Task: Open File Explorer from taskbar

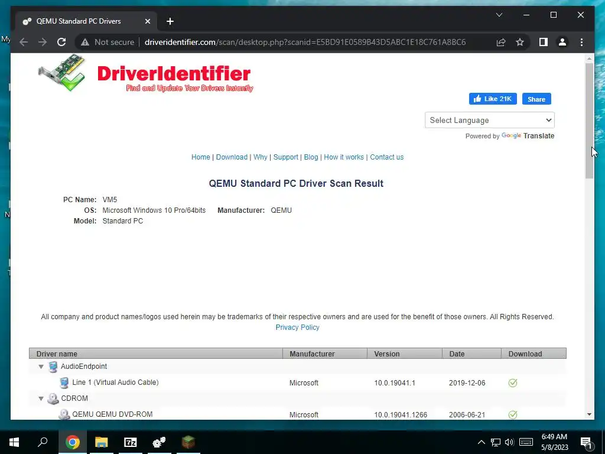Action: pos(101,442)
